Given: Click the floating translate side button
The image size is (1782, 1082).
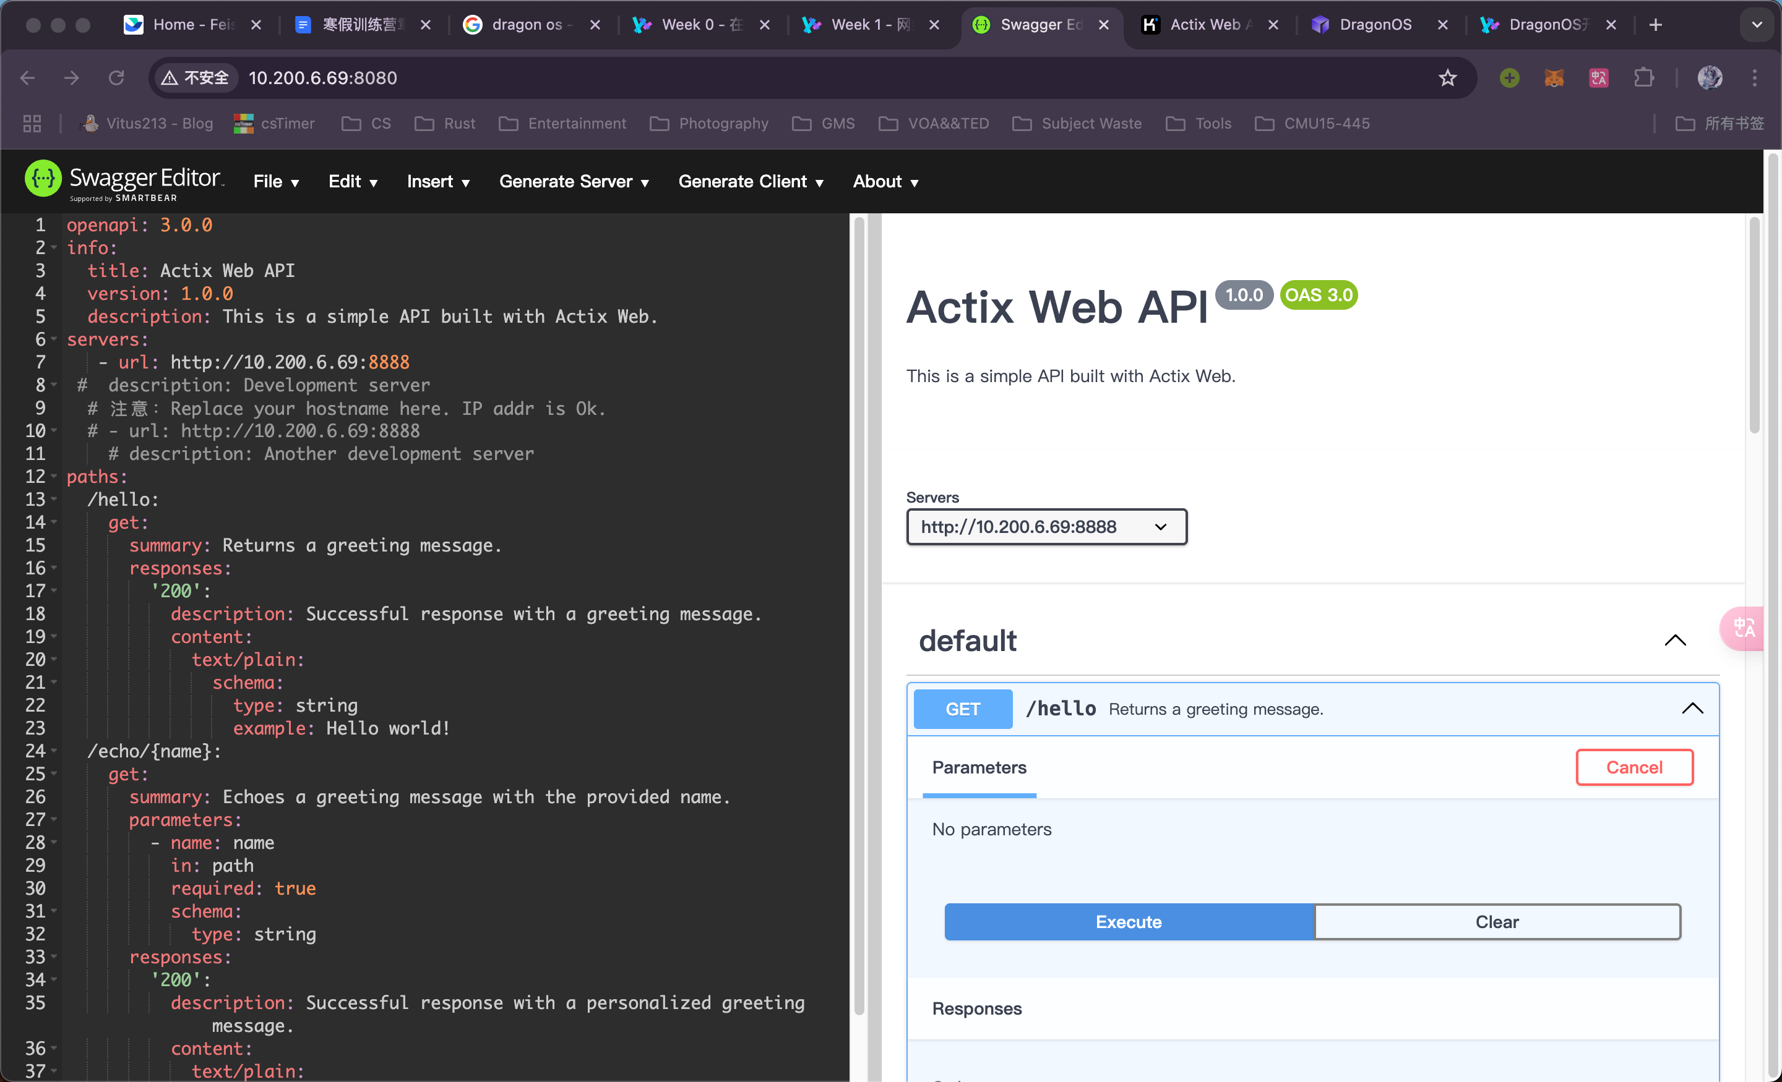Looking at the screenshot, I should tap(1743, 628).
